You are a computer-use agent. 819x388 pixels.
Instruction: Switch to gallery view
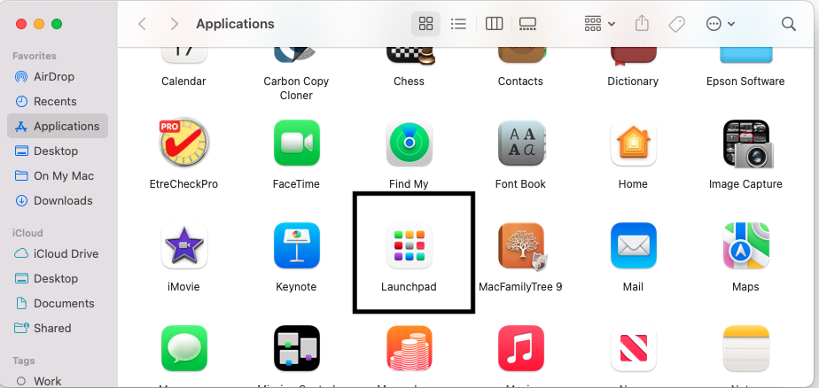tap(527, 24)
